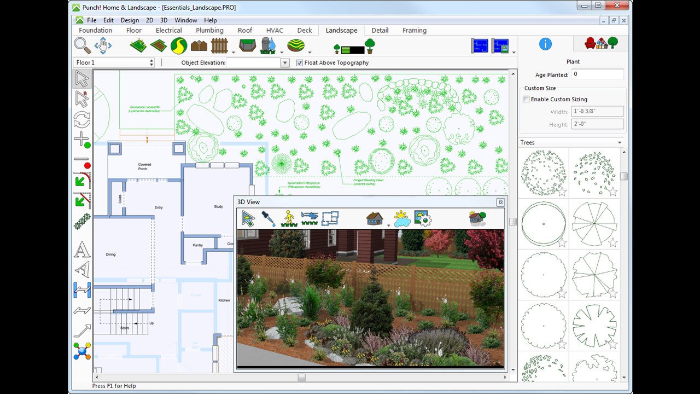Open the Trees category dropdown
The height and width of the screenshot is (394, 700).
click(620, 142)
